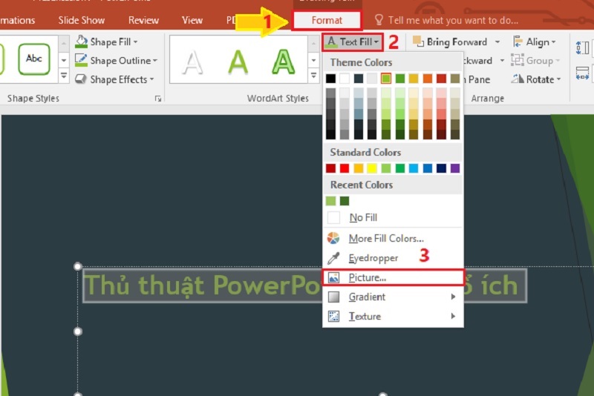Choose Picture fill from the menu
The height and width of the screenshot is (396, 594).
tap(393, 277)
